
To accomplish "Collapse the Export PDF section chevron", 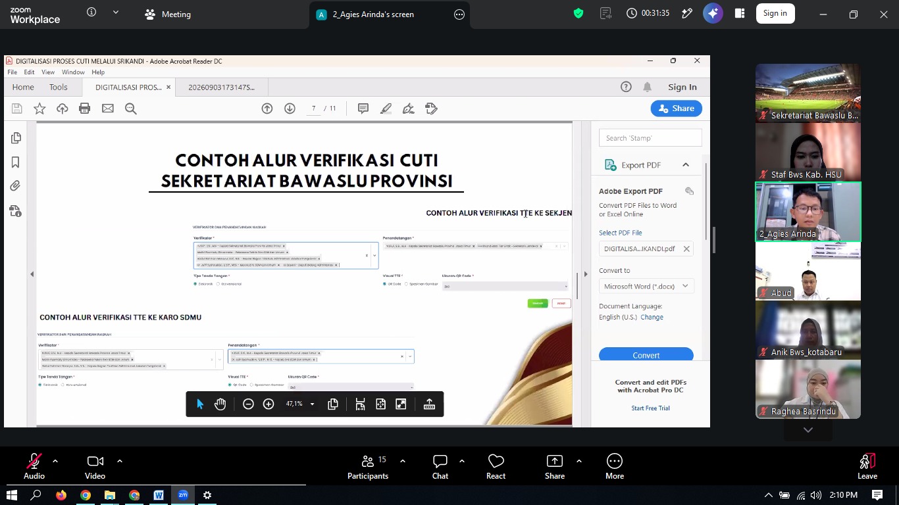I will (x=686, y=165).
